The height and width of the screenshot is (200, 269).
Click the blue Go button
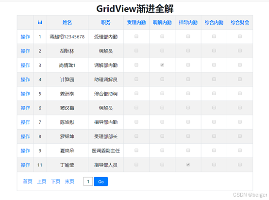click(x=101, y=182)
